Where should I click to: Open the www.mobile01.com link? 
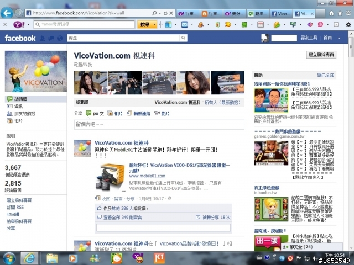click(x=147, y=176)
